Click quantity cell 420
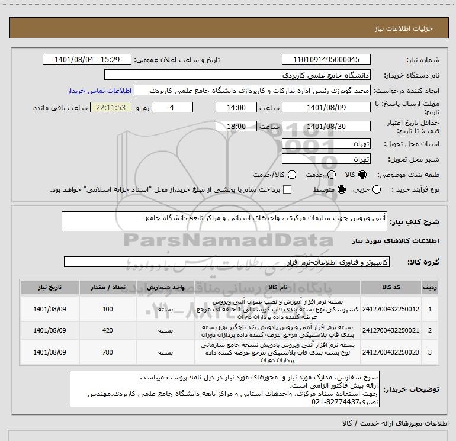Viewport: 456px width, 441px height. (108, 330)
